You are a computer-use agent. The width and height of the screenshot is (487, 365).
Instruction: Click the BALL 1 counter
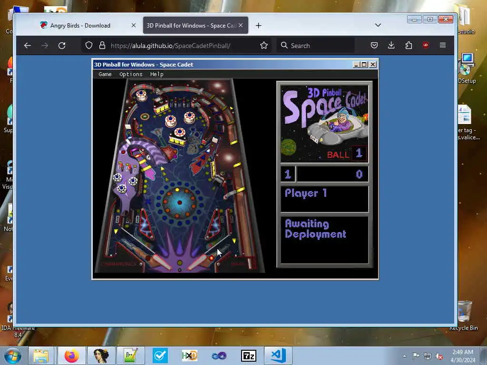point(347,154)
